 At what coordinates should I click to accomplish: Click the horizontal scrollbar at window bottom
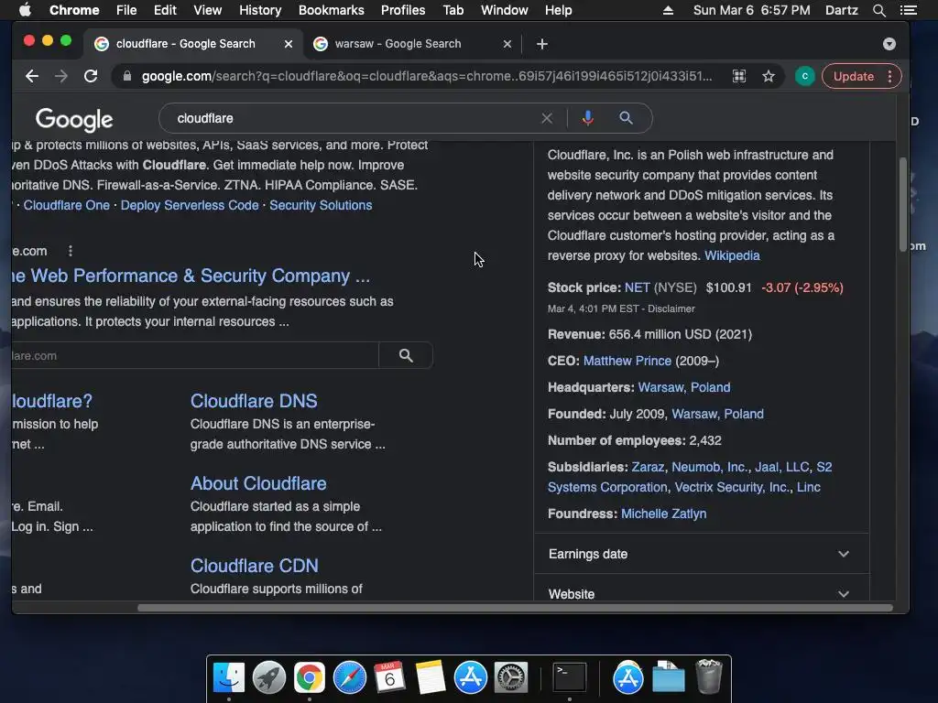point(515,608)
